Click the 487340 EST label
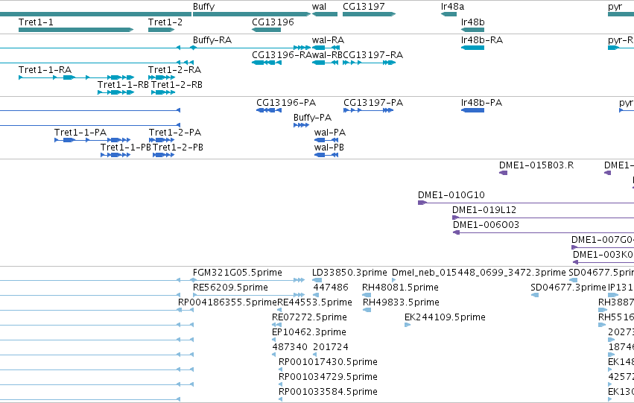 pyautogui.click(x=290, y=347)
